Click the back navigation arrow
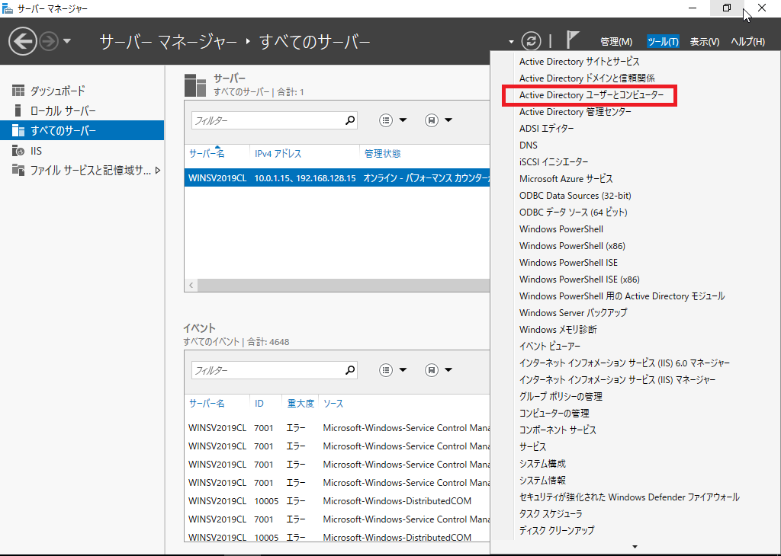The image size is (781, 556). point(22,41)
